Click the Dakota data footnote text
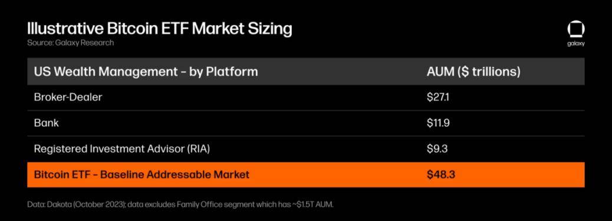Viewport: 612px width, 221px height. tap(180, 205)
